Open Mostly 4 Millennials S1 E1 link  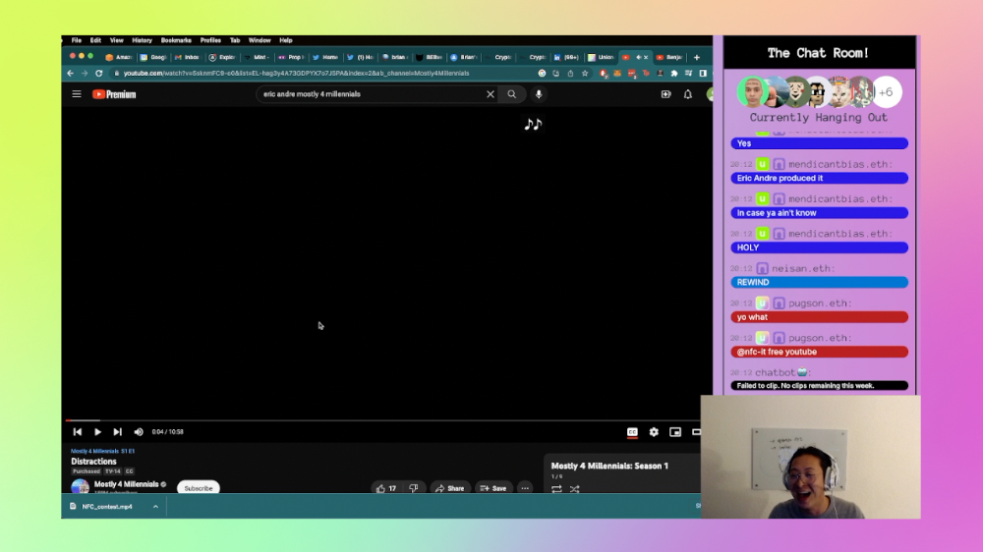click(103, 451)
